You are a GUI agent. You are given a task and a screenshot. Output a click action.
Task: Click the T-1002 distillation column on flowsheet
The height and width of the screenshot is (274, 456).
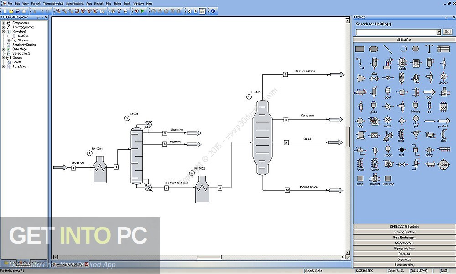(262, 137)
